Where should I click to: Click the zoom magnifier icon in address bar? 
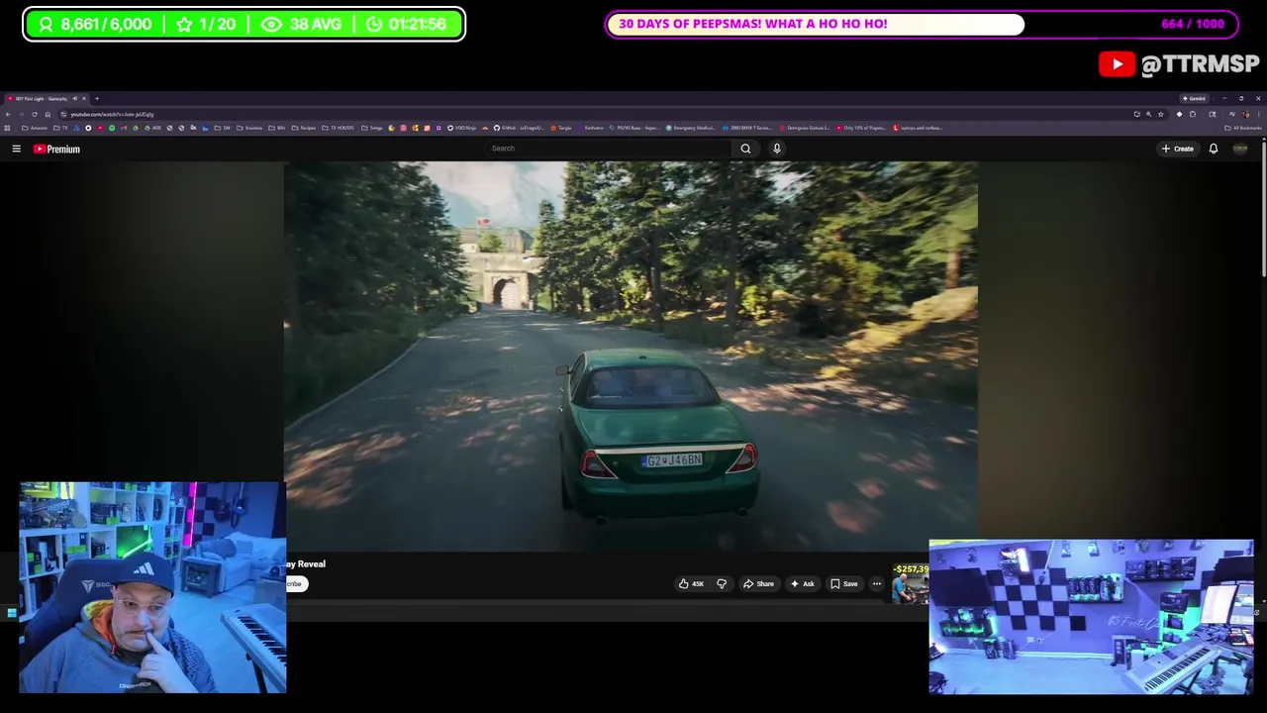pyautogui.click(x=1149, y=114)
